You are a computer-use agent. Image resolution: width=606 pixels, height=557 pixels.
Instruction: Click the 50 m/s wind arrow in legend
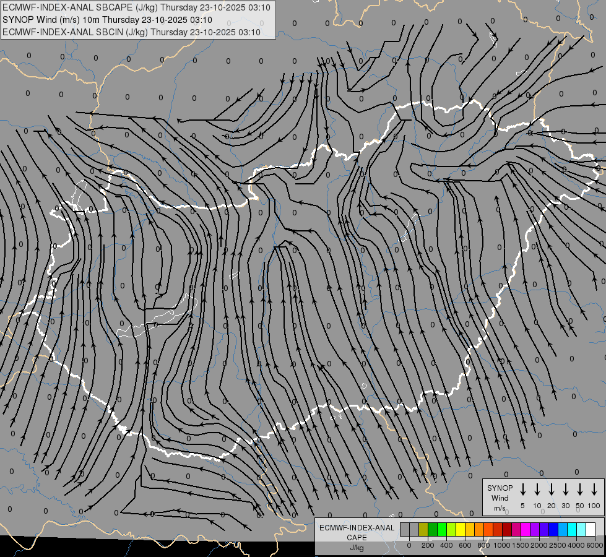click(x=580, y=490)
